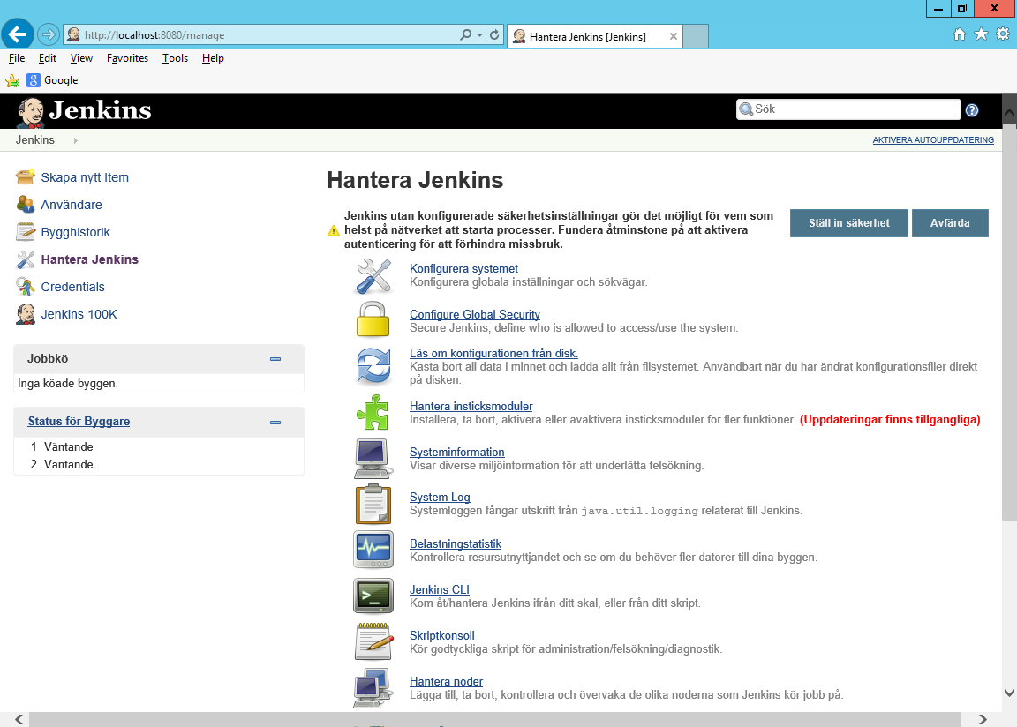Click the Status för Byggare heading link
The height and width of the screenshot is (727, 1017).
[79, 421]
